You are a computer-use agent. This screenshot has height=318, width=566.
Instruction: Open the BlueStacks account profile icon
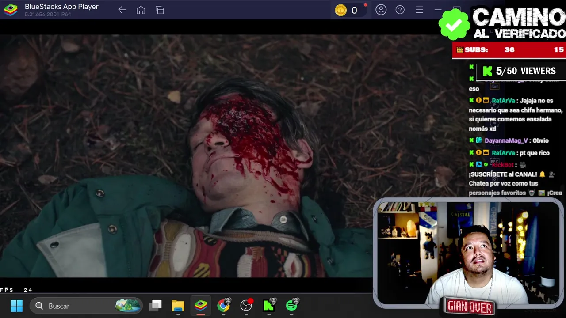point(381,10)
